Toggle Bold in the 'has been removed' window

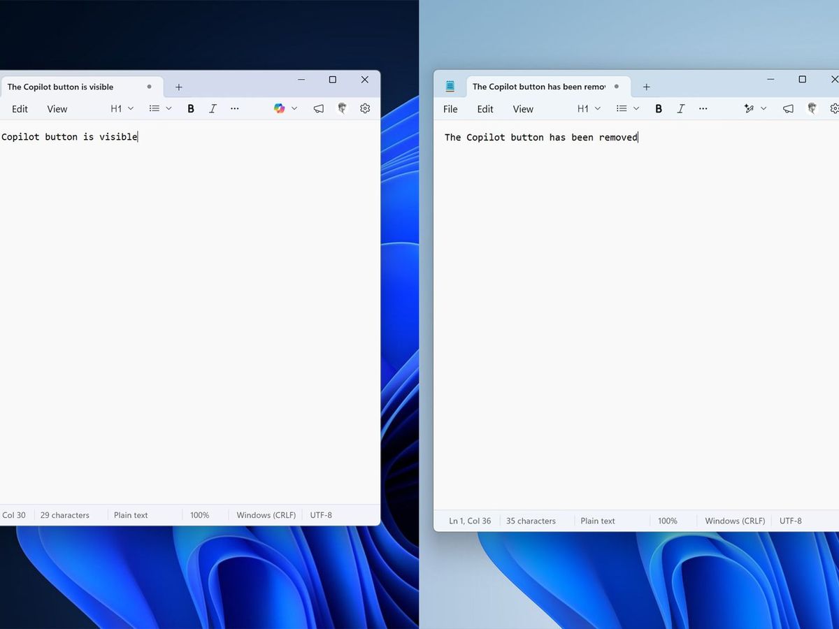[659, 108]
